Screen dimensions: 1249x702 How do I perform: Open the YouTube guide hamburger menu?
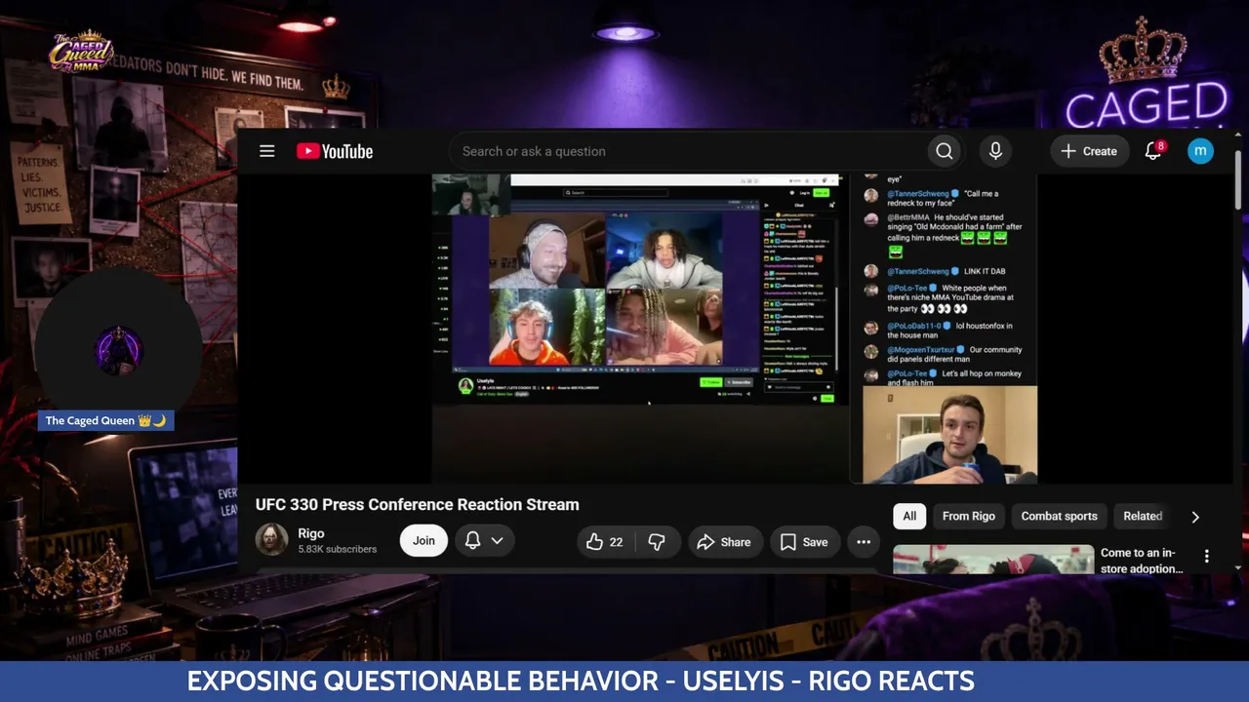click(x=266, y=151)
